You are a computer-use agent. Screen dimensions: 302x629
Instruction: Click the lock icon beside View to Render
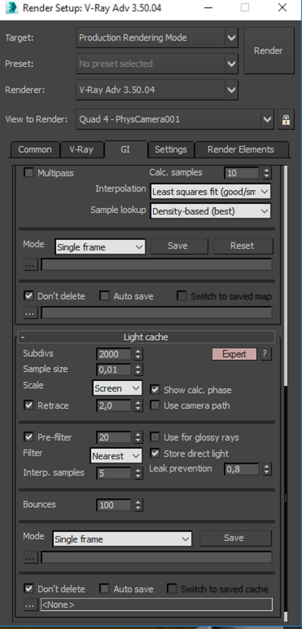(286, 120)
